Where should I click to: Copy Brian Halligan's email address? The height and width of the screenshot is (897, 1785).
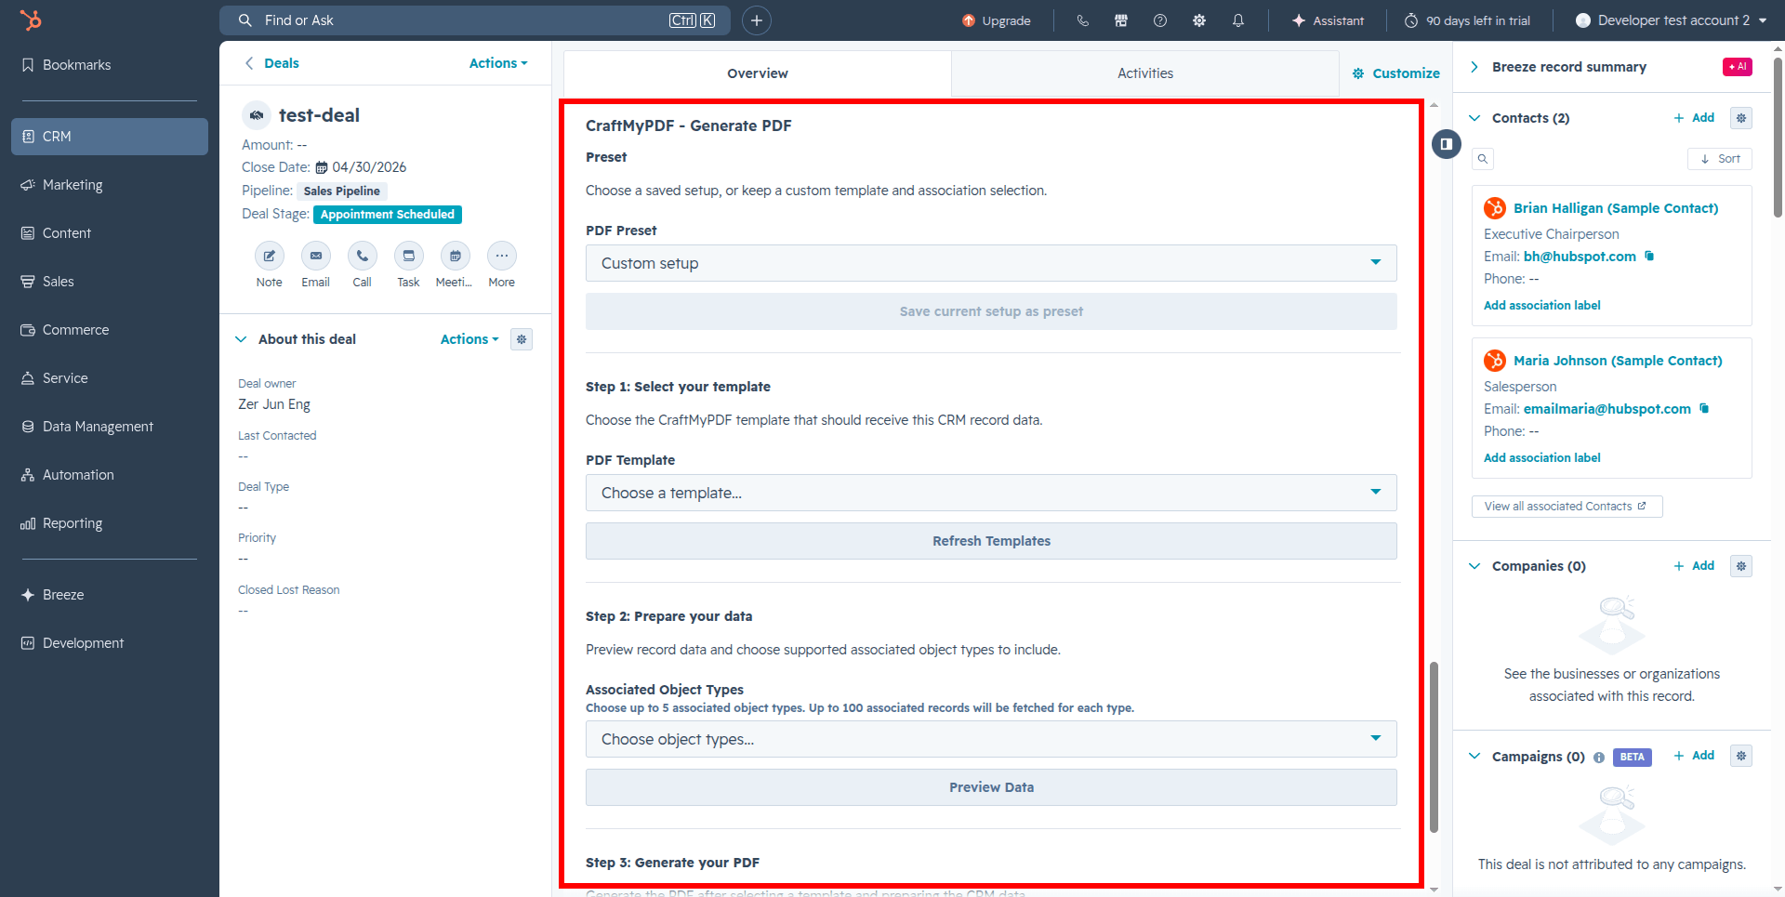click(x=1649, y=256)
